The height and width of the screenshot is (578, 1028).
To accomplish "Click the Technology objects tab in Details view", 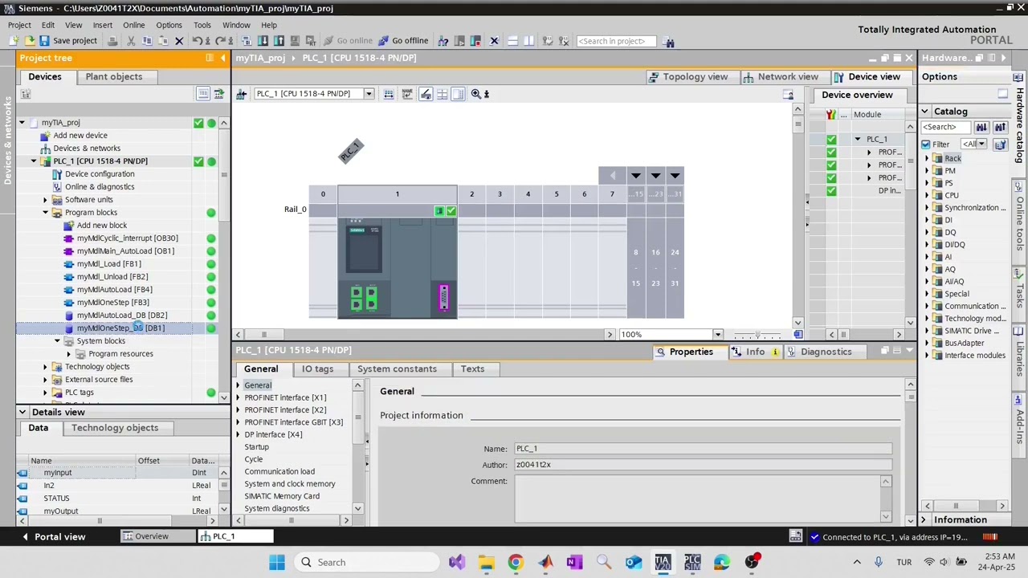I will [x=115, y=428].
